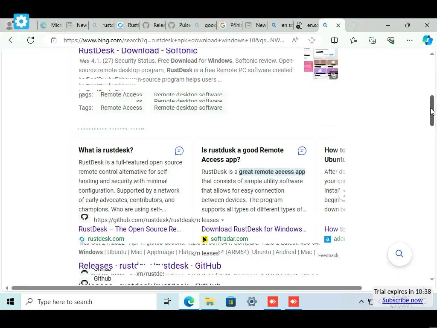Open the rustdesk.com source link
The width and height of the screenshot is (437, 328).
click(x=106, y=239)
